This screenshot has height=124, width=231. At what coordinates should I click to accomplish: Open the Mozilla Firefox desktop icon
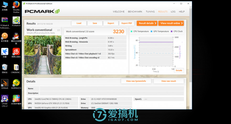click(x=16, y=7)
